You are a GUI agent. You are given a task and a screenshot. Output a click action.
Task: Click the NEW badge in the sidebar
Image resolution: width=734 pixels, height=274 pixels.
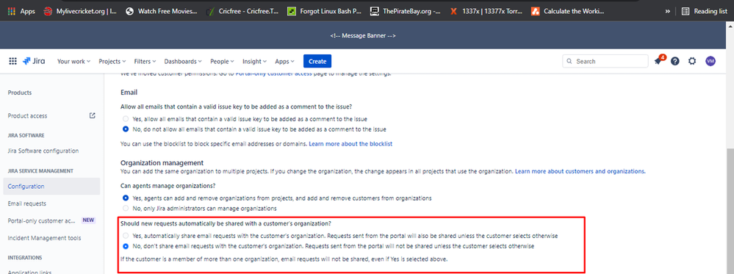click(x=88, y=220)
